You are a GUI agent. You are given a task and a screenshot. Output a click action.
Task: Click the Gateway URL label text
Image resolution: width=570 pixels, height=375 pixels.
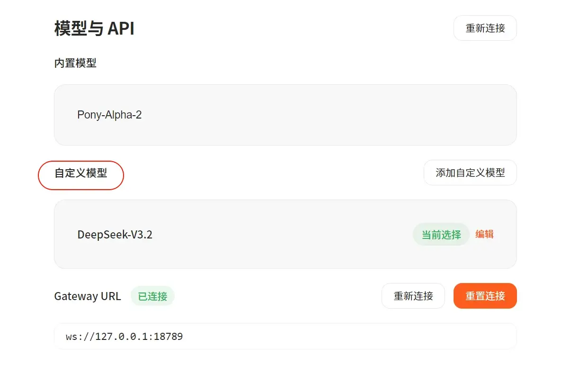88,296
